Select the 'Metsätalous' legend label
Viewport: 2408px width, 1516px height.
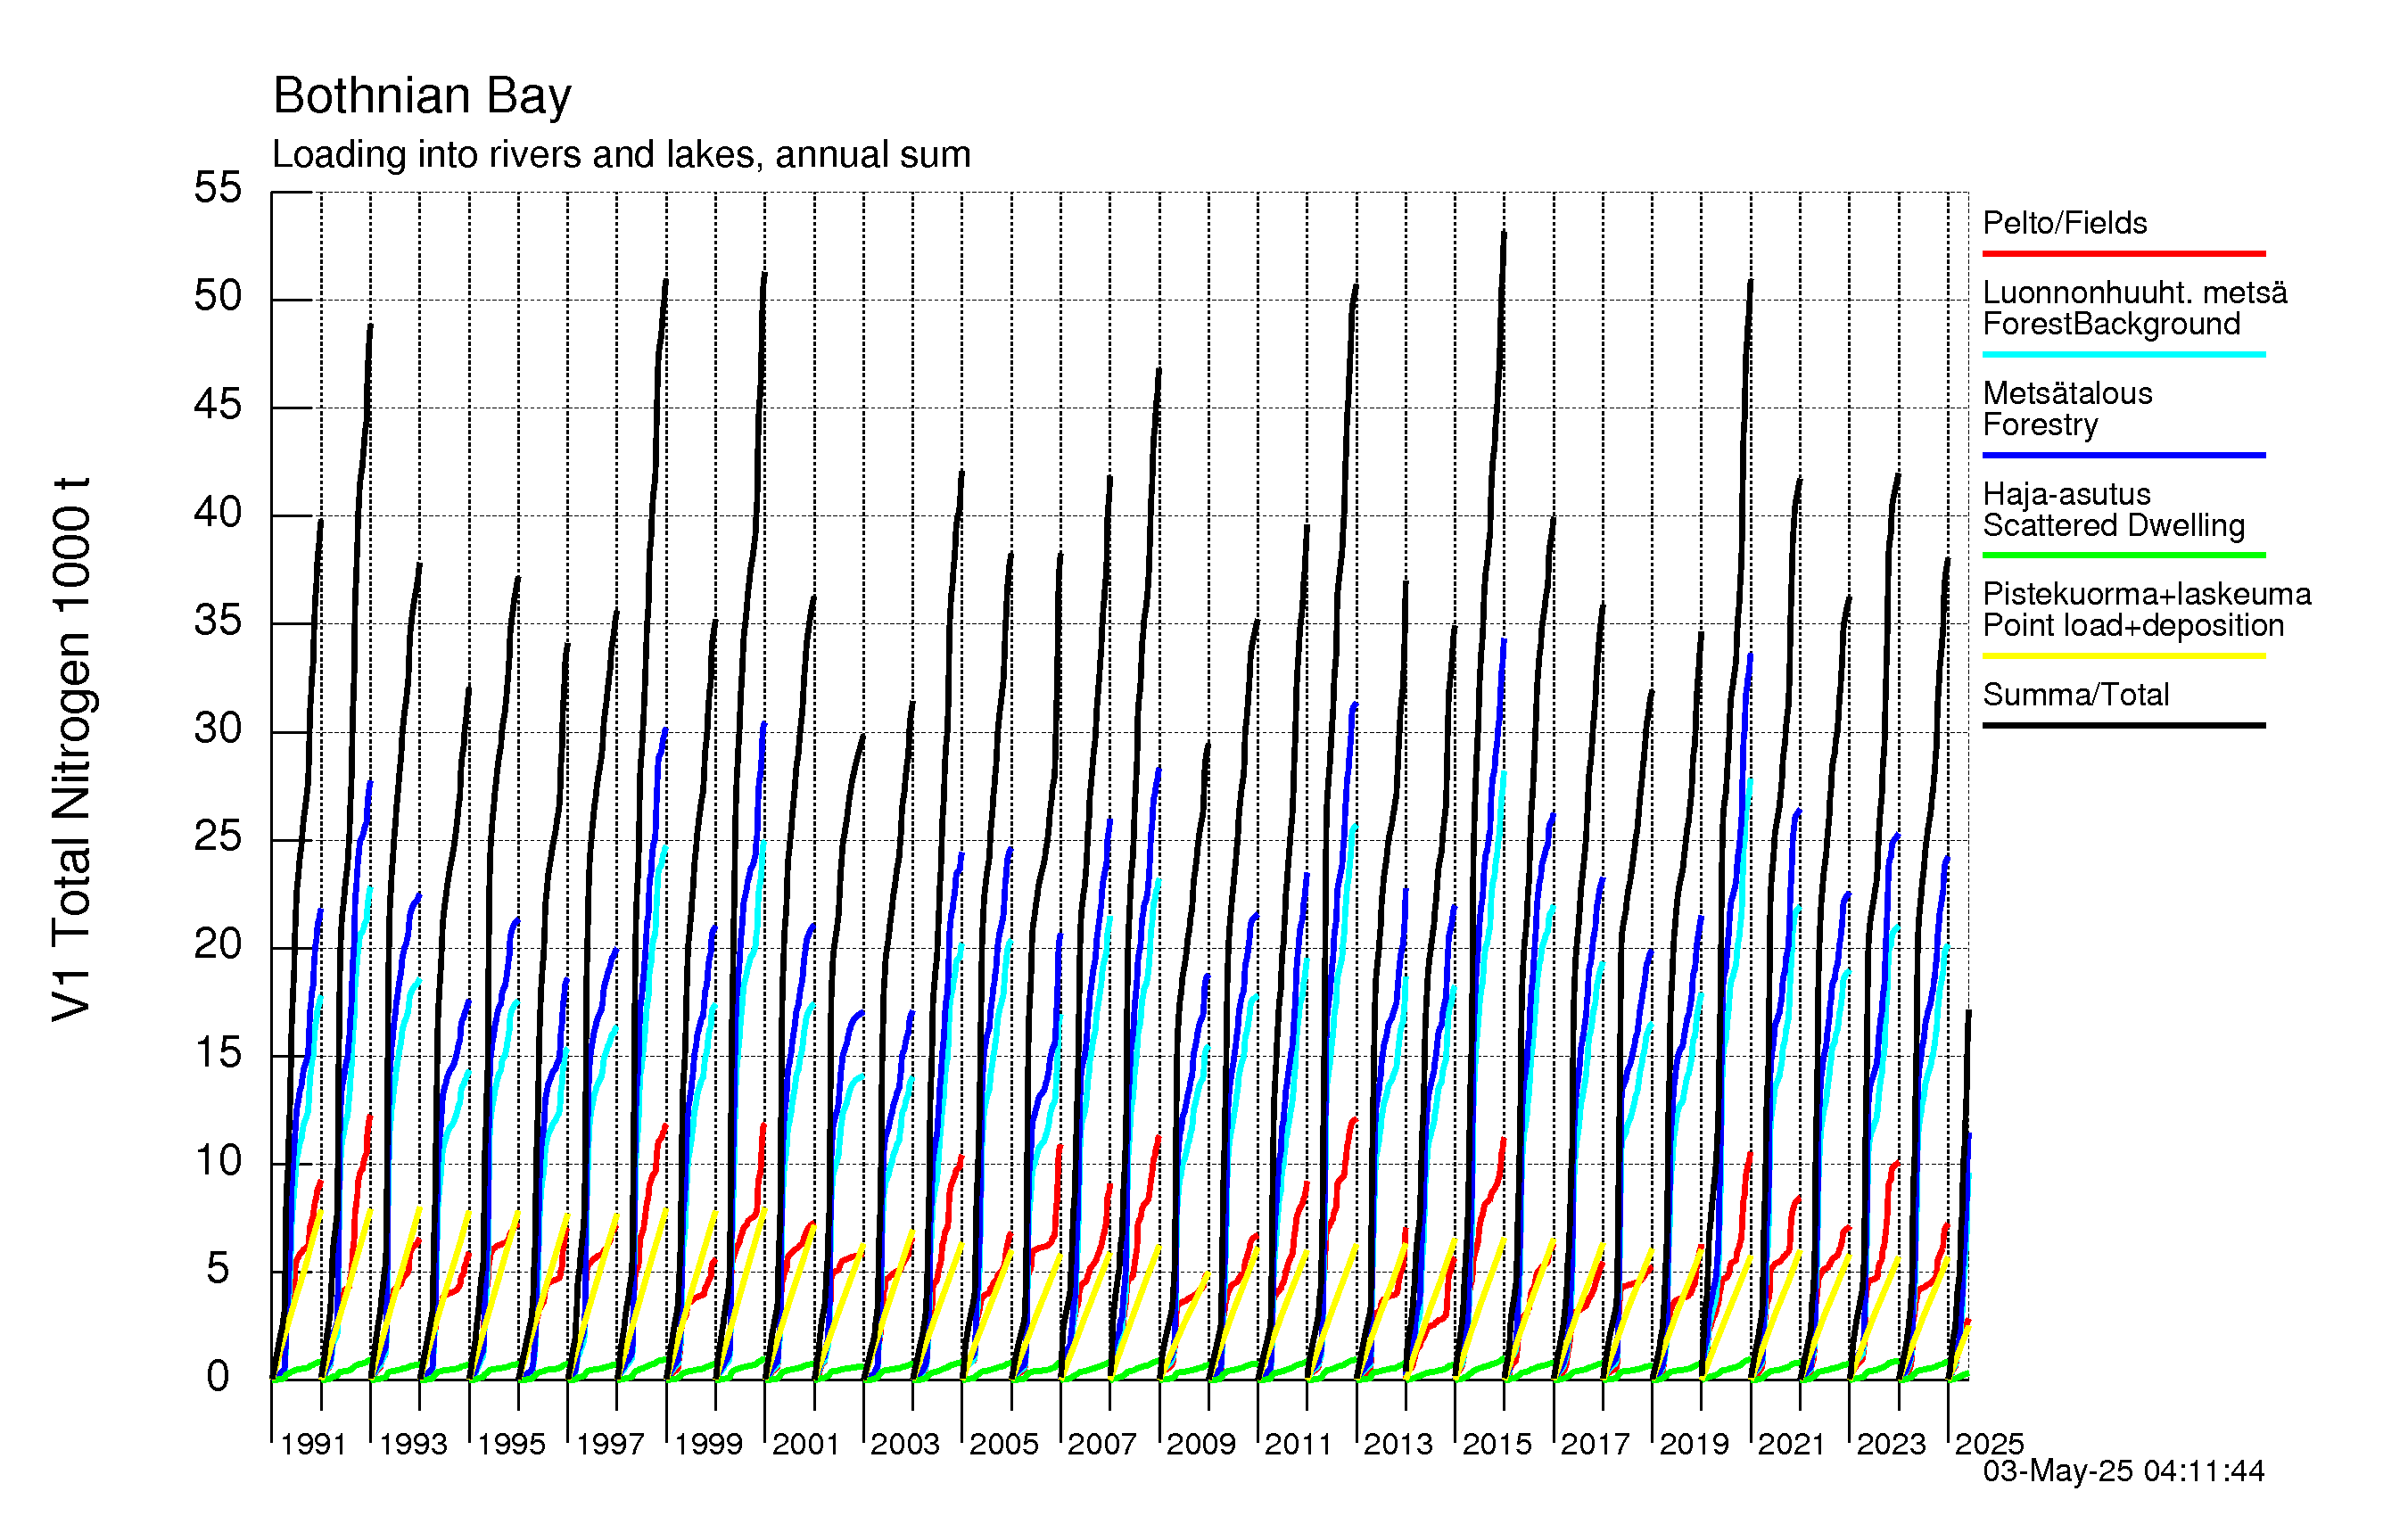tap(2067, 393)
